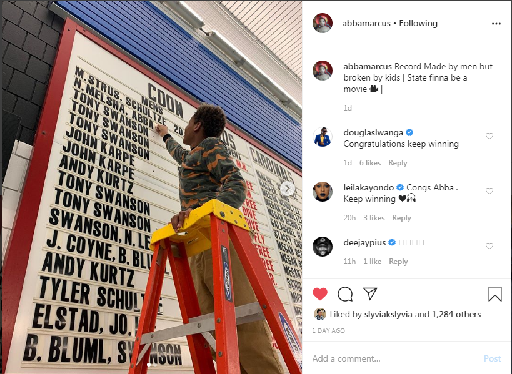512x374 pixels.
Task: View 6 likes on douglaslwanga's comment
Action: [x=370, y=163]
